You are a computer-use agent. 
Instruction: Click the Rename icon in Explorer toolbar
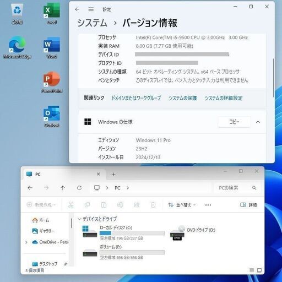pos(120,205)
